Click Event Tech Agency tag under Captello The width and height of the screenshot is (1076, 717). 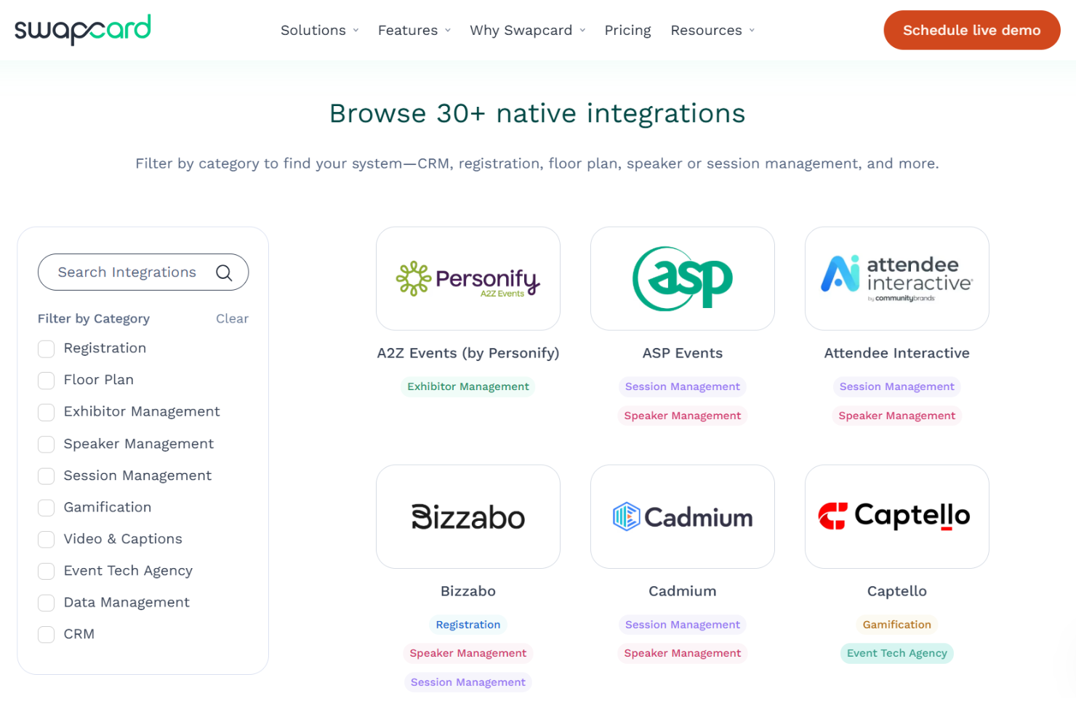point(897,653)
